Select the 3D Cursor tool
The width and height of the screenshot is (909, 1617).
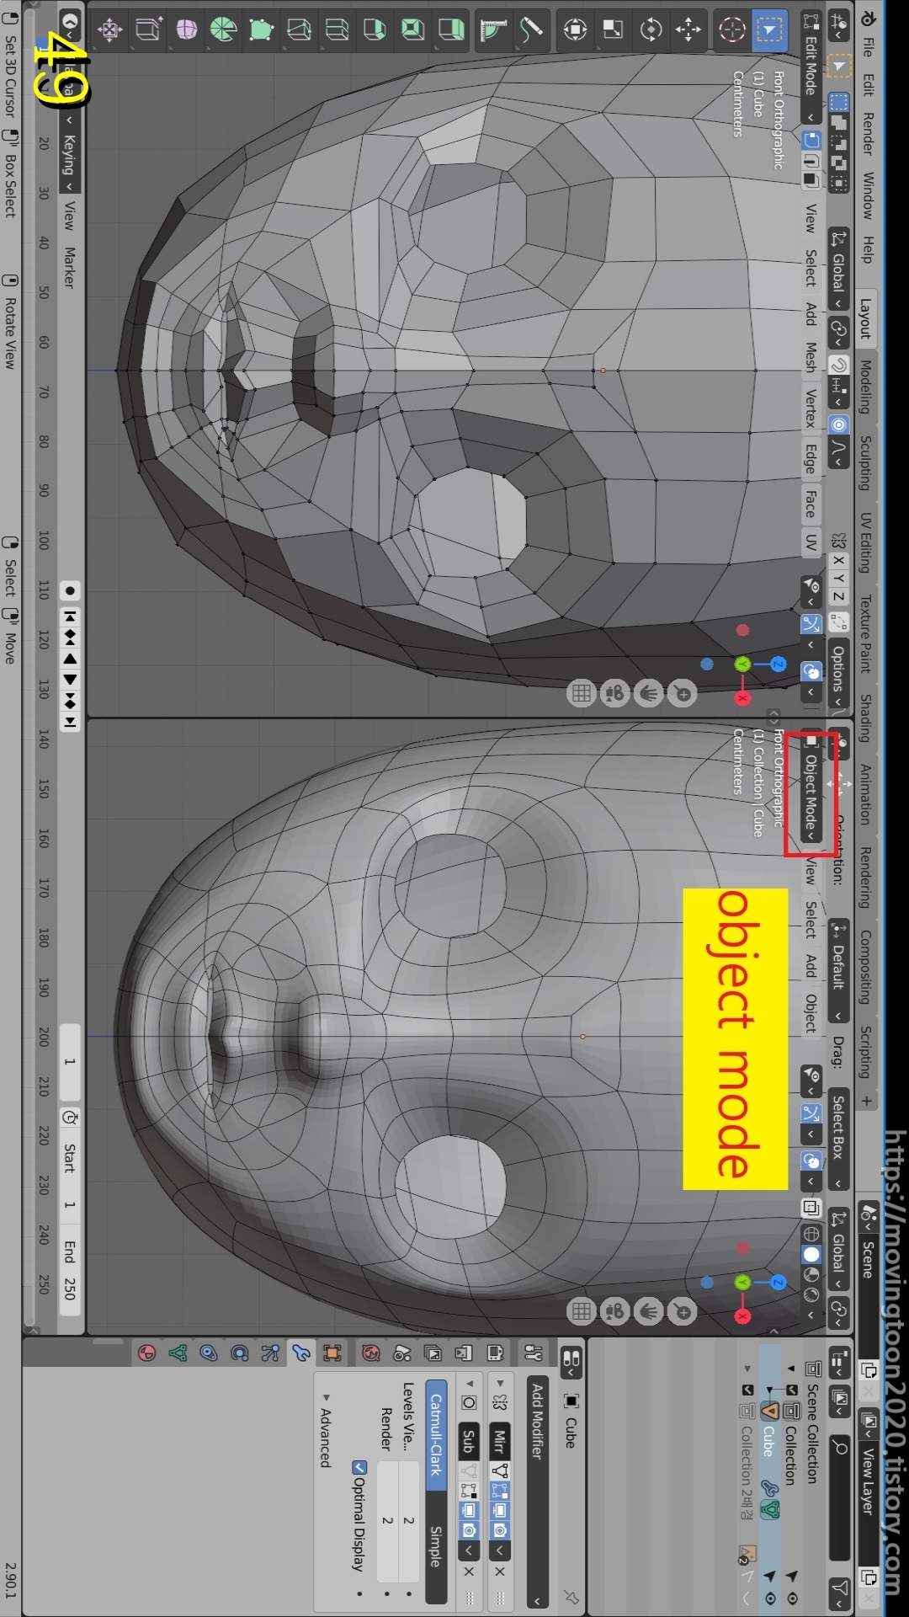coord(731,30)
